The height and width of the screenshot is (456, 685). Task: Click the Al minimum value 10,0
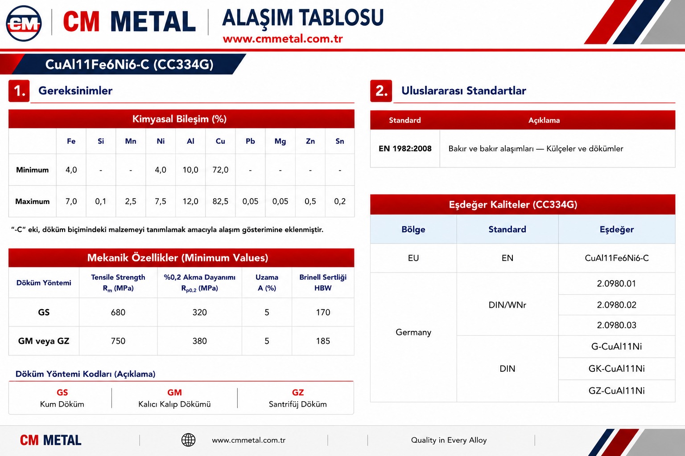190,170
